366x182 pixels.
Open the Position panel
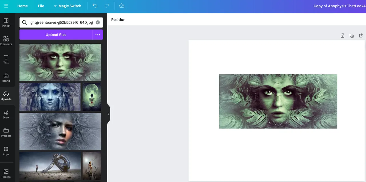118,19
